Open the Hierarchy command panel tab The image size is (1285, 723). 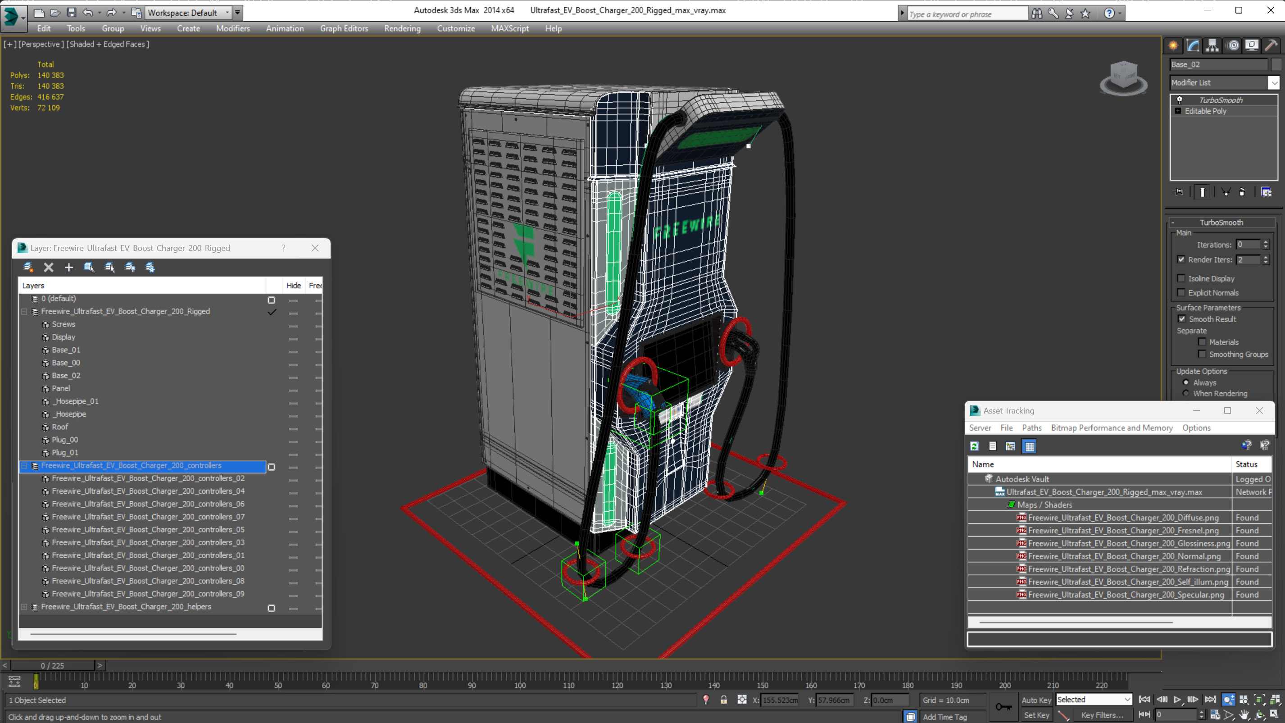tap(1212, 46)
